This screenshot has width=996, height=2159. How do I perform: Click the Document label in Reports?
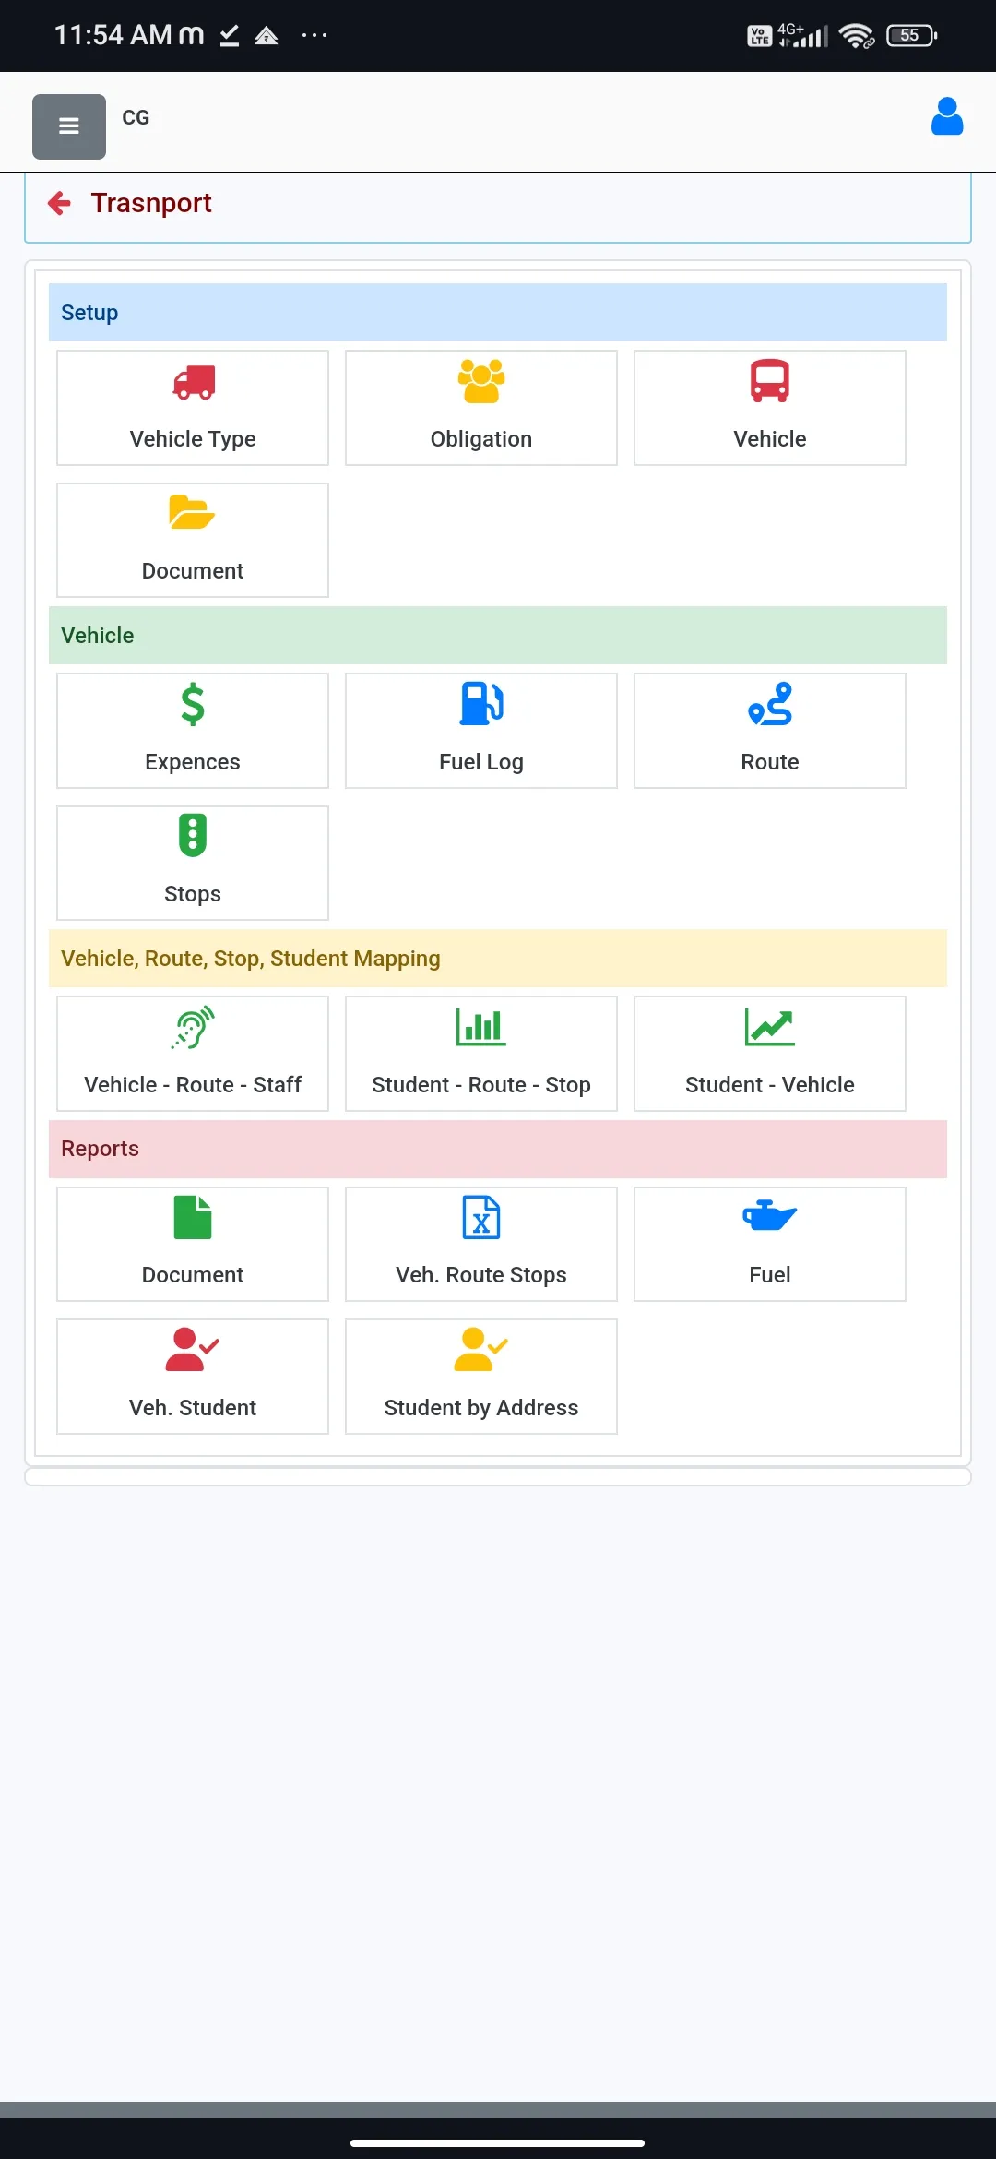click(x=193, y=1275)
